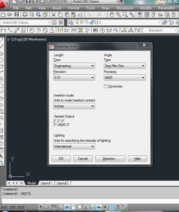Click the Copy icon in standard toolbar
The width and height of the screenshot is (179, 212).
click(x=60, y=15)
